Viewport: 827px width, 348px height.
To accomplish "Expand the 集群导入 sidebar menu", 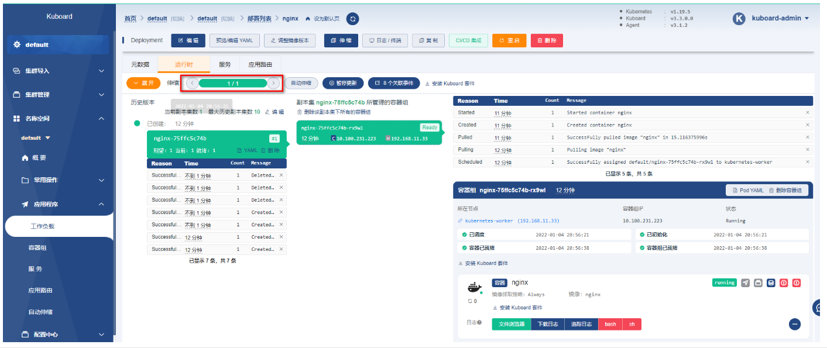I will (x=59, y=71).
